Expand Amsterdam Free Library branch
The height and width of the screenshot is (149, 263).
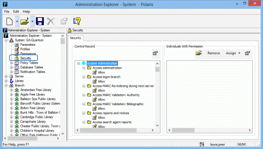11,90
